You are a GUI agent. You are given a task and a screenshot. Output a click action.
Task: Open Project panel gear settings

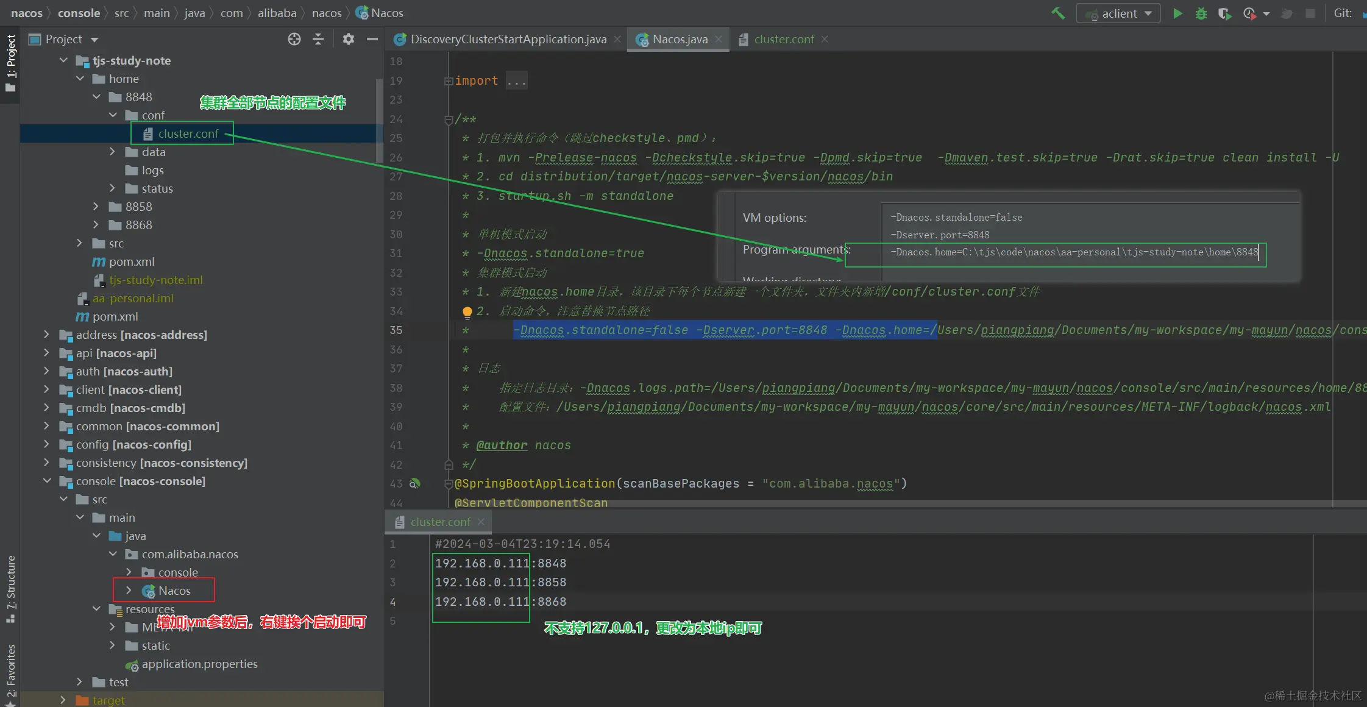(348, 39)
